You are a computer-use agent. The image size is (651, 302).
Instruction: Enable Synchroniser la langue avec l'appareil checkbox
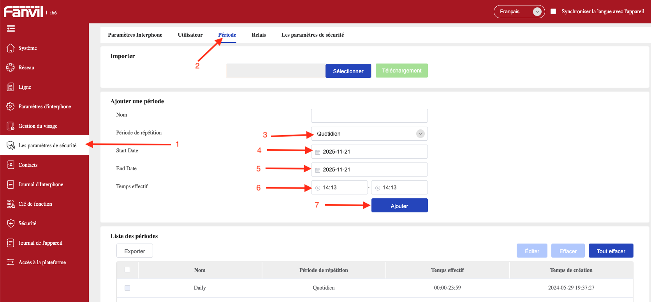pyautogui.click(x=553, y=11)
